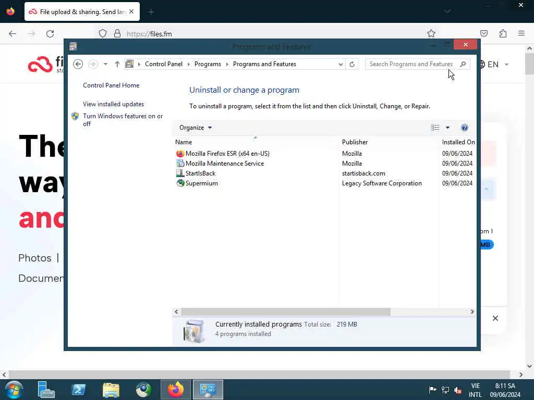Screen dimensions: 534x400
Task: Select the StartIsBack program entry
Action: (200, 173)
